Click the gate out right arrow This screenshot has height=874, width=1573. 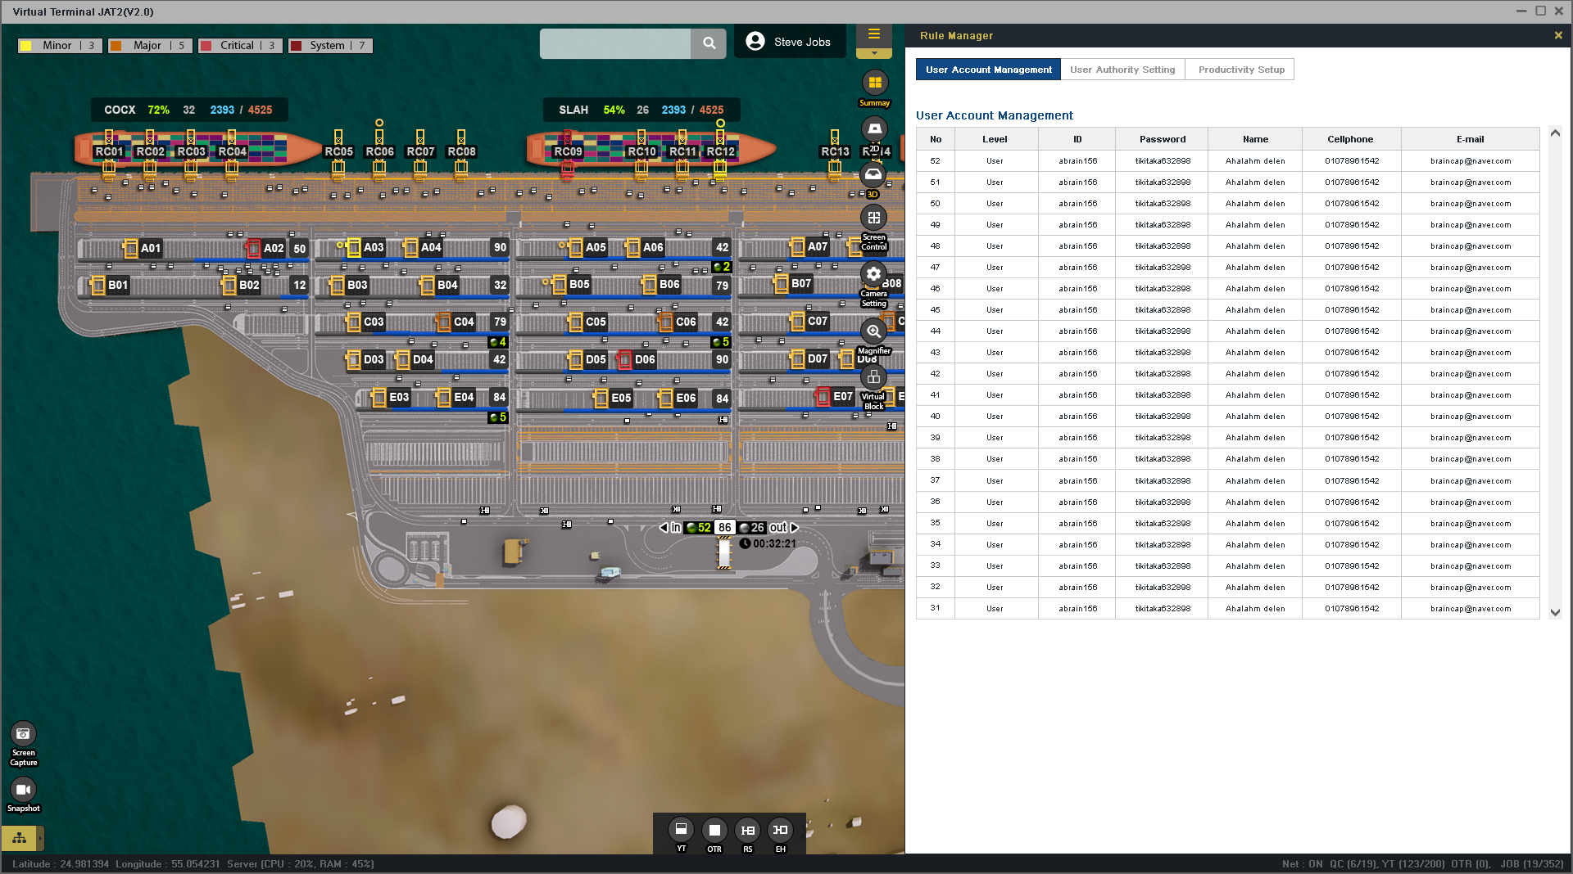(794, 528)
